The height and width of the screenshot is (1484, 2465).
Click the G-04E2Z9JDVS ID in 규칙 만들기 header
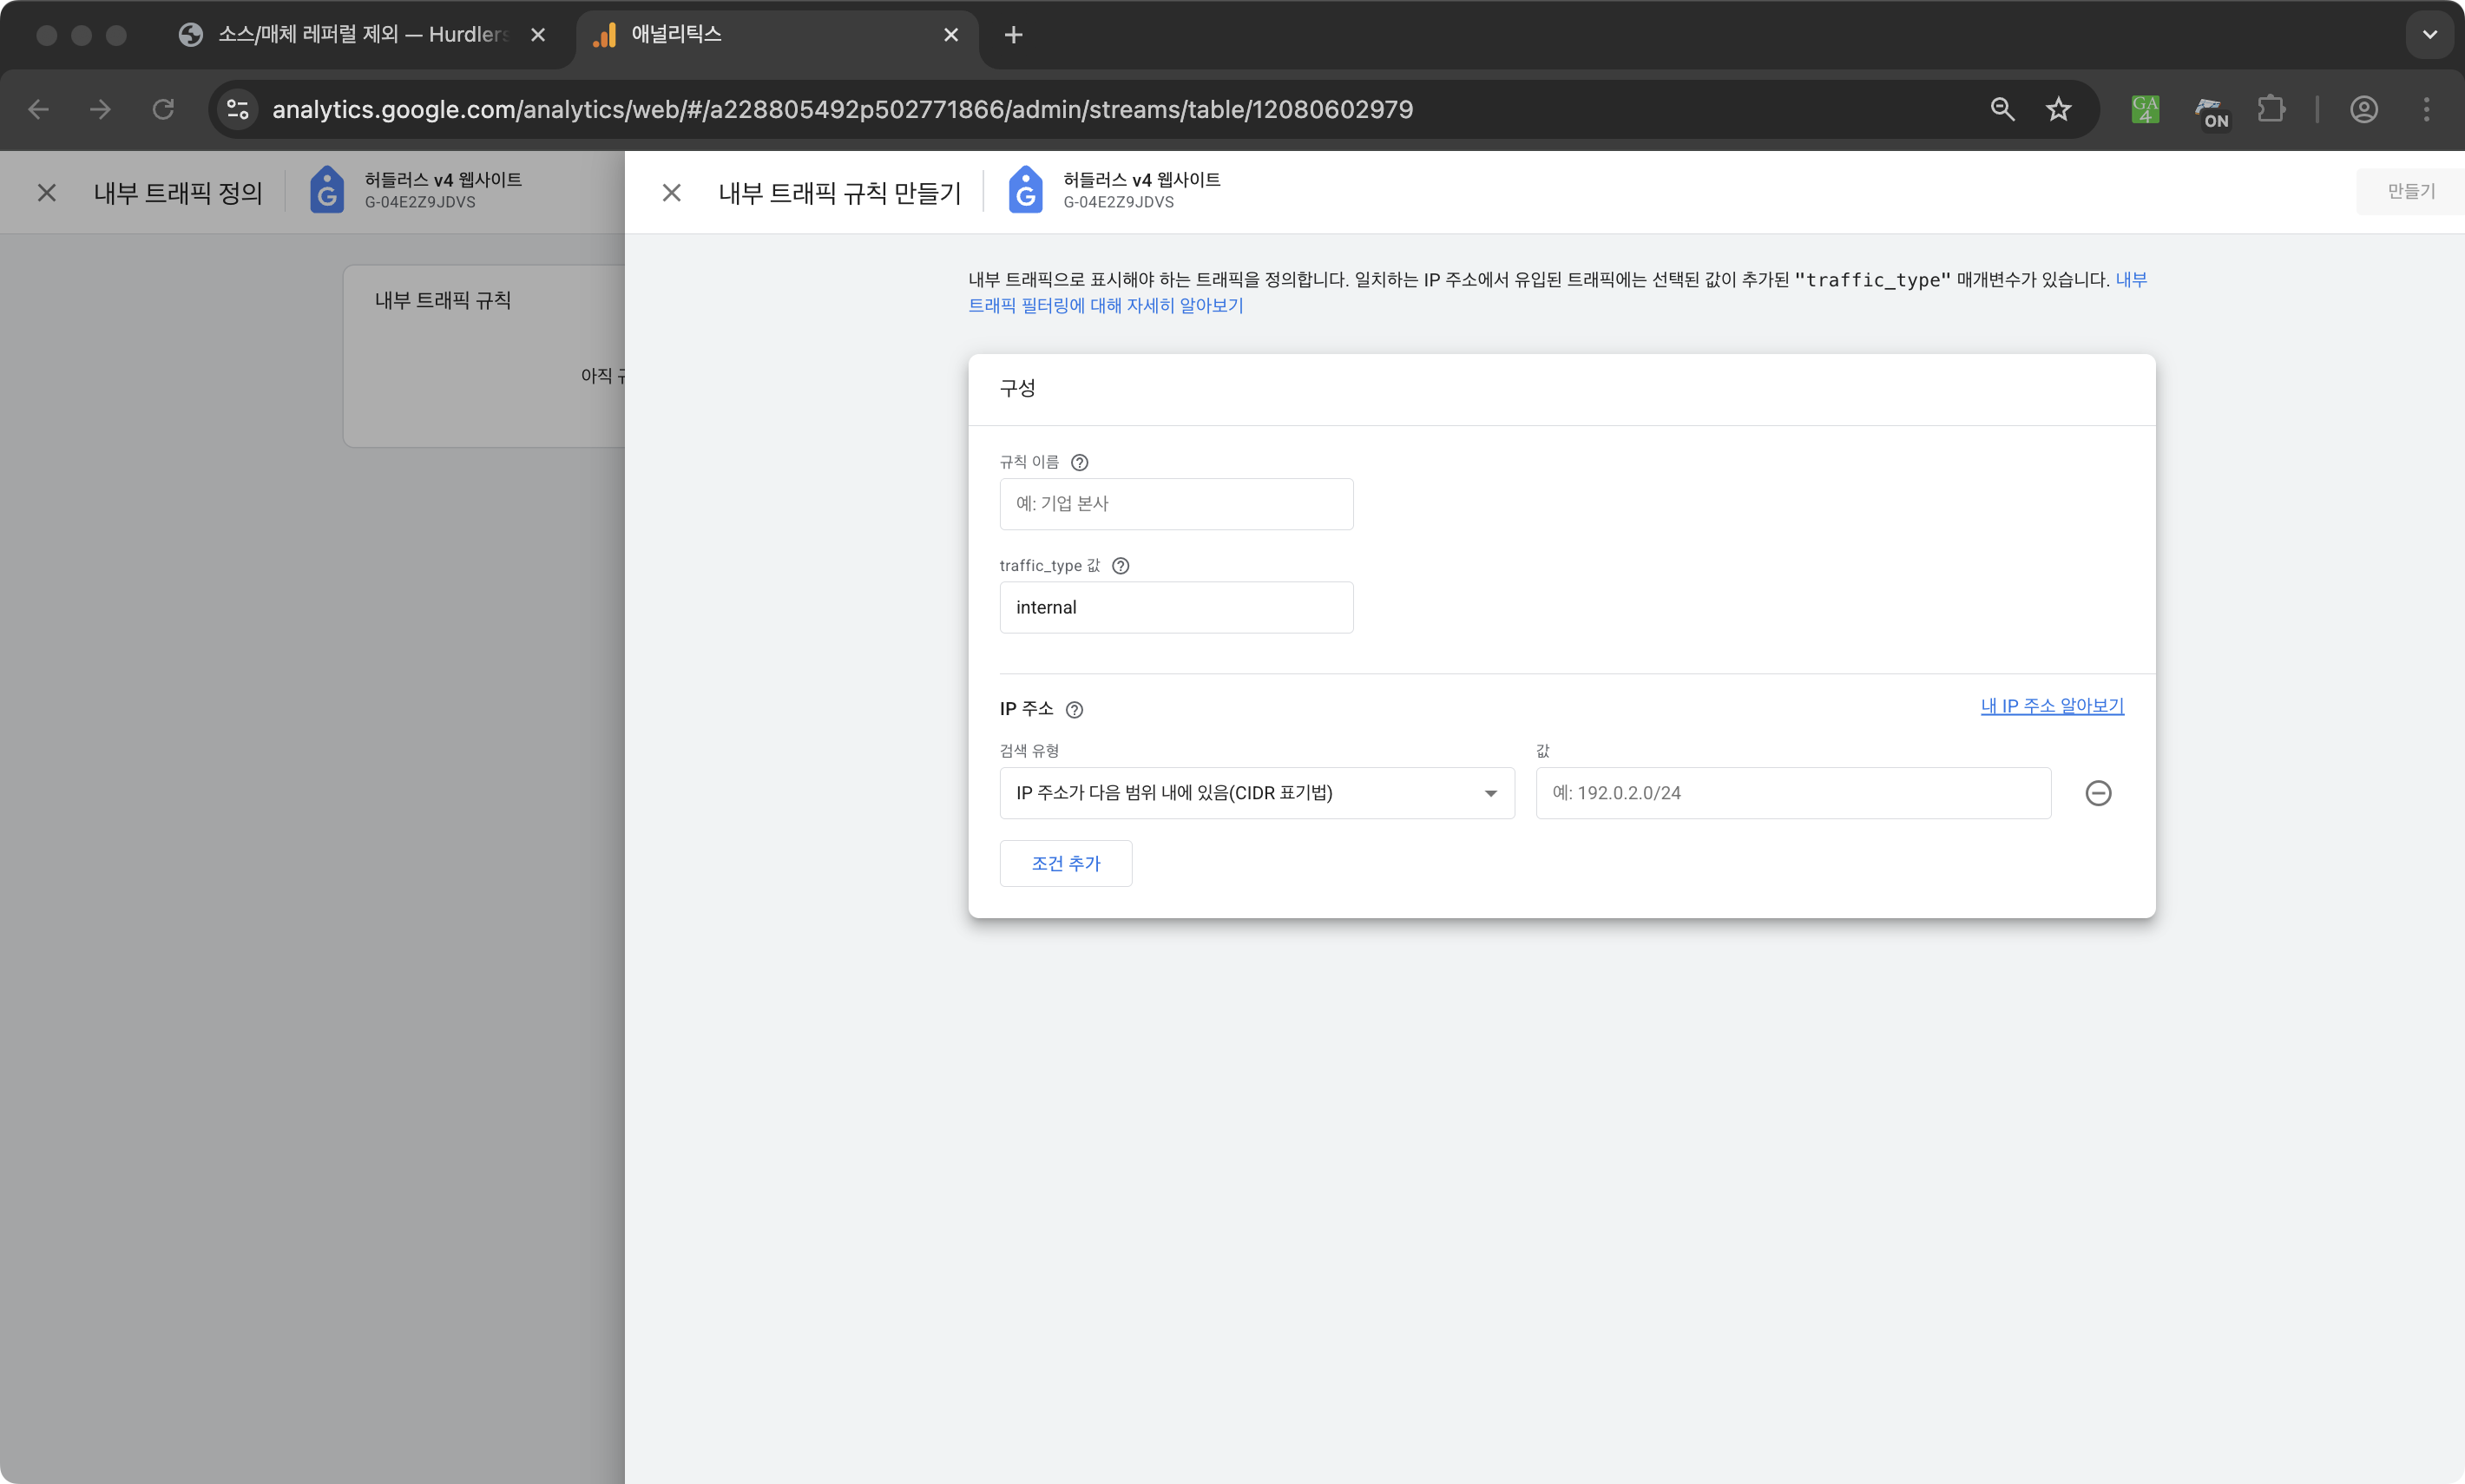[x=1118, y=202]
